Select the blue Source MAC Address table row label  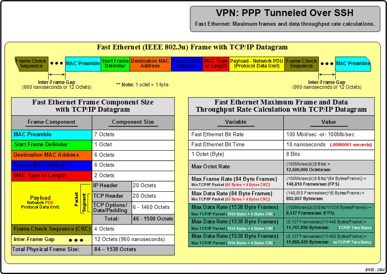coord(51,165)
